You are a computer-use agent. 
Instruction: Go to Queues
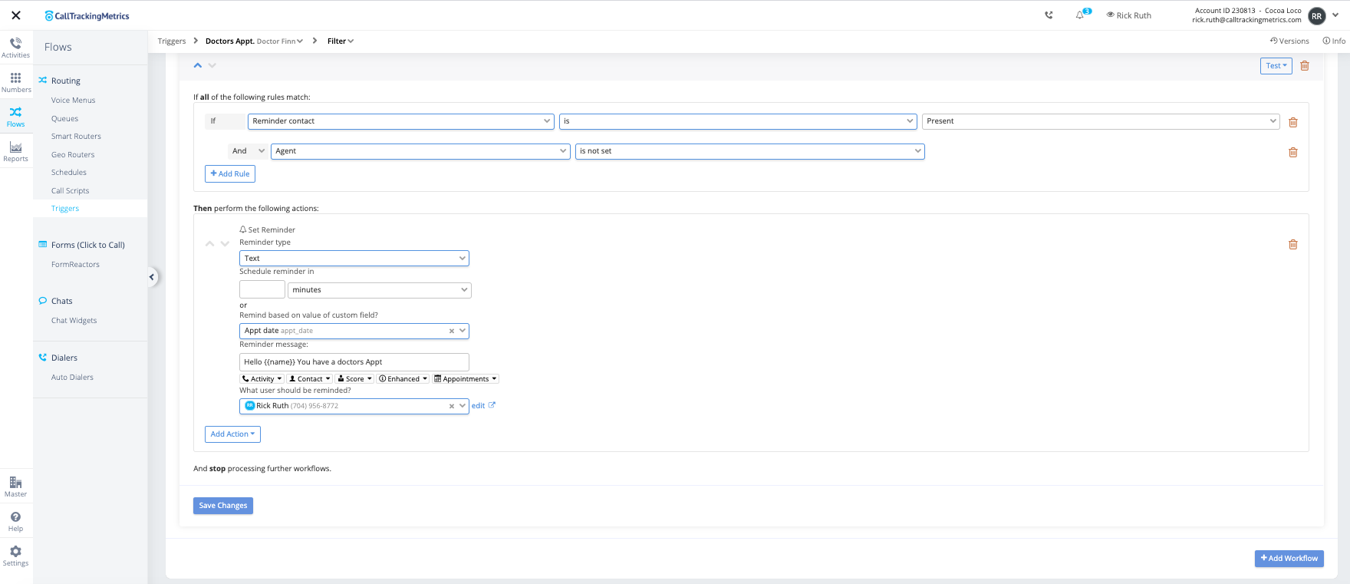click(x=65, y=119)
